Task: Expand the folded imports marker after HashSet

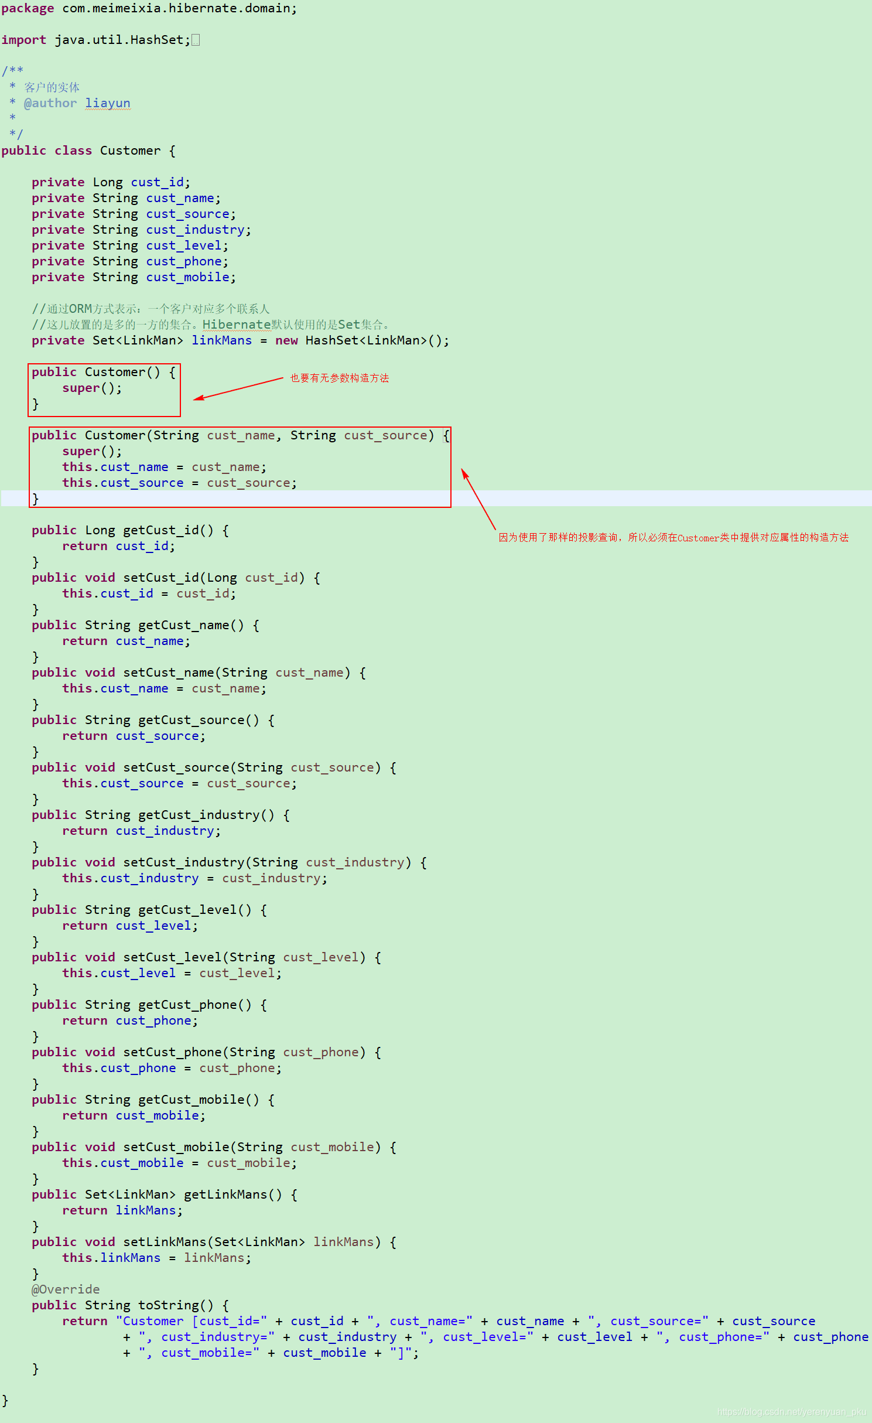Action: (x=196, y=40)
